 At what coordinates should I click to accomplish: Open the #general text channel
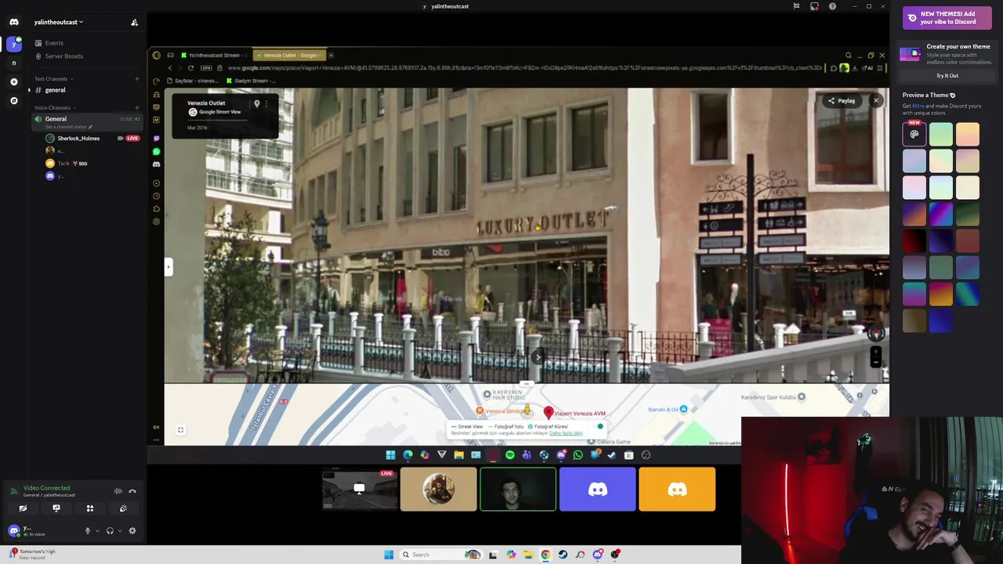click(85, 90)
